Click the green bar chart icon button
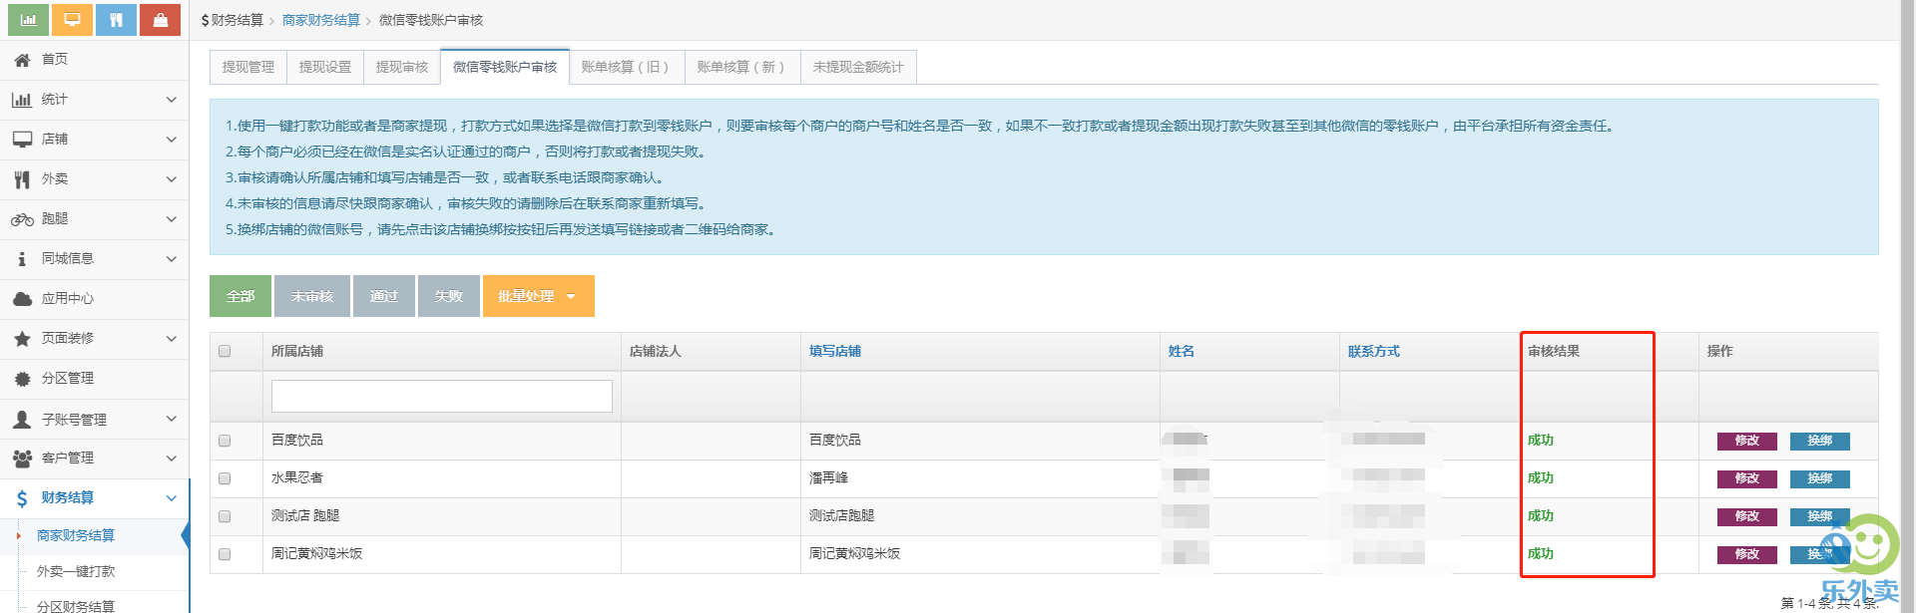 [28, 19]
